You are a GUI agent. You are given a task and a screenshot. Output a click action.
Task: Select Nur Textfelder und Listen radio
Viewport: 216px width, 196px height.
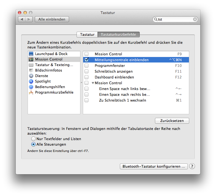coord(33,139)
